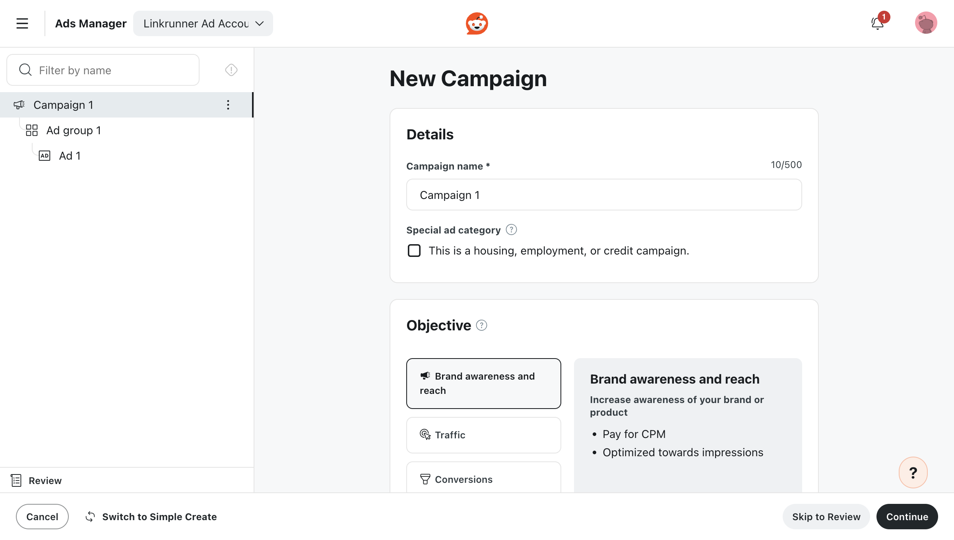Click Skip to Review
954x540 pixels.
coord(826,517)
